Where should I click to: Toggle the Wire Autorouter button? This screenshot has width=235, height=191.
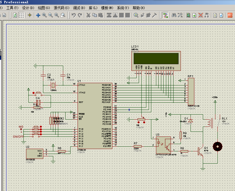165,15
